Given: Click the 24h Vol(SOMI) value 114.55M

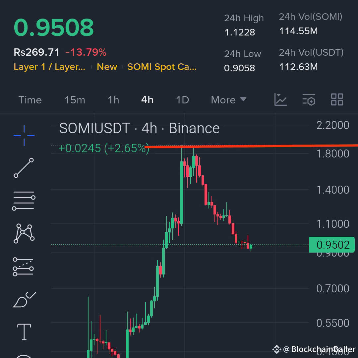Looking at the screenshot, I should (x=298, y=31).
